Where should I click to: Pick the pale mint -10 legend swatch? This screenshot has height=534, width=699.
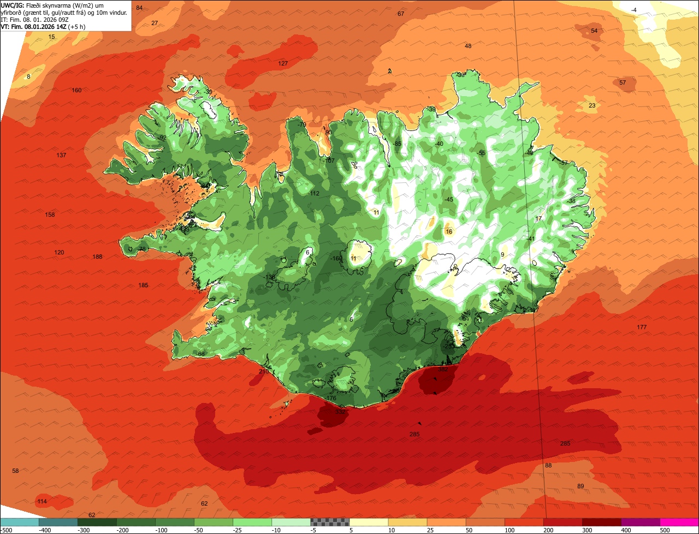tap(291, 522)
